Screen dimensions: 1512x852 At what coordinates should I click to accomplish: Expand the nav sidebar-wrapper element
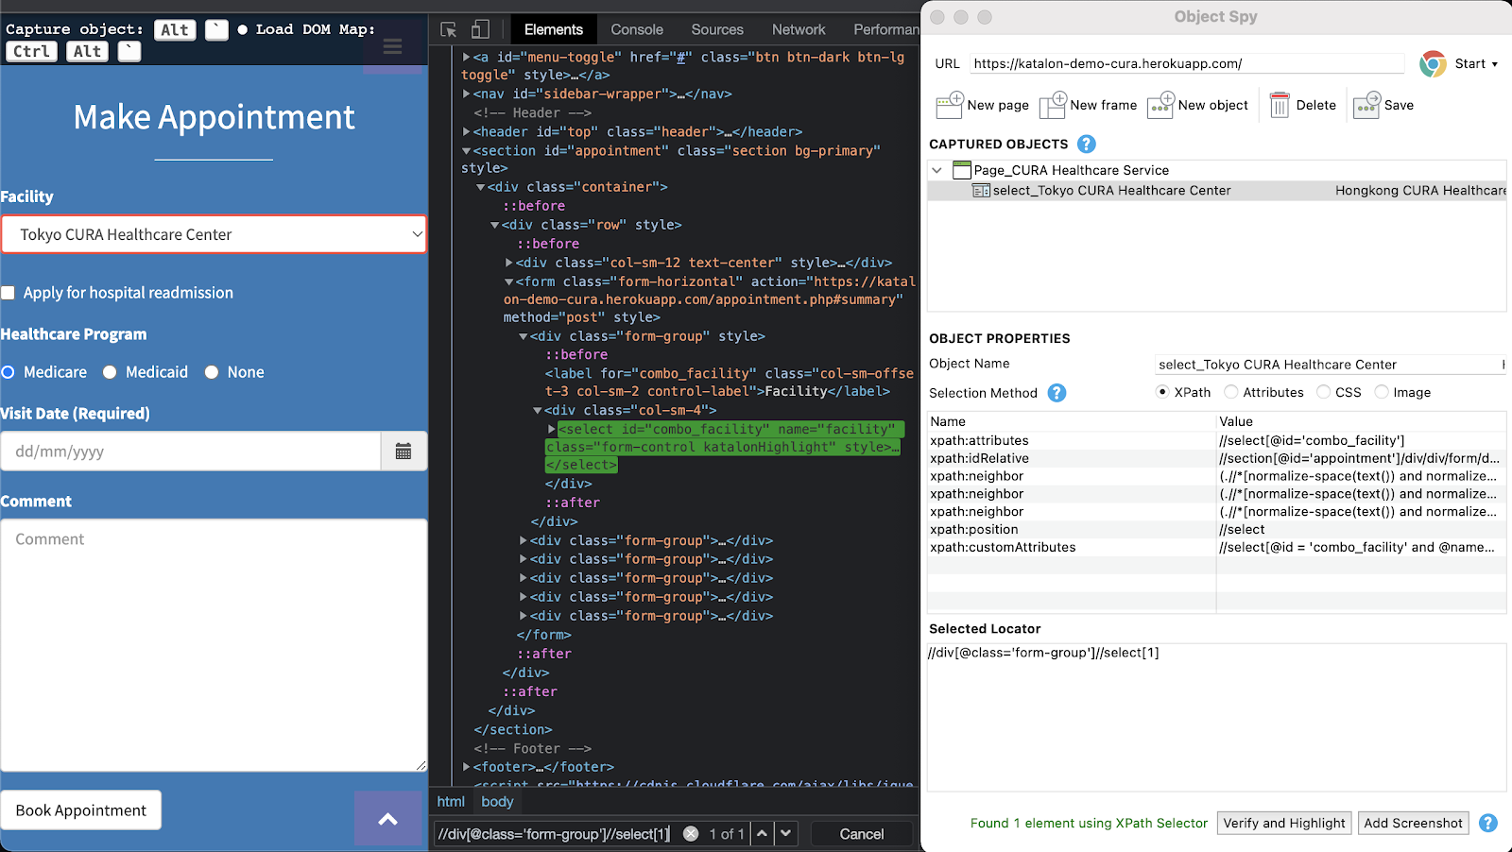tap(467, 94)
